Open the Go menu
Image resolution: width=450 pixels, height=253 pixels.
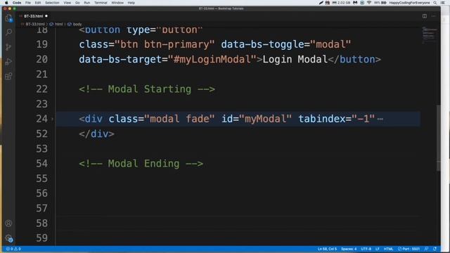(x=77, y=3)
